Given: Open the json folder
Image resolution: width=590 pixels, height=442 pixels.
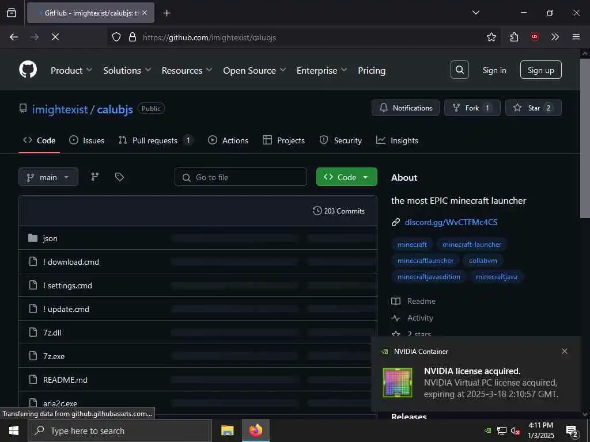Looking at the screenshot, I should 50,238.
